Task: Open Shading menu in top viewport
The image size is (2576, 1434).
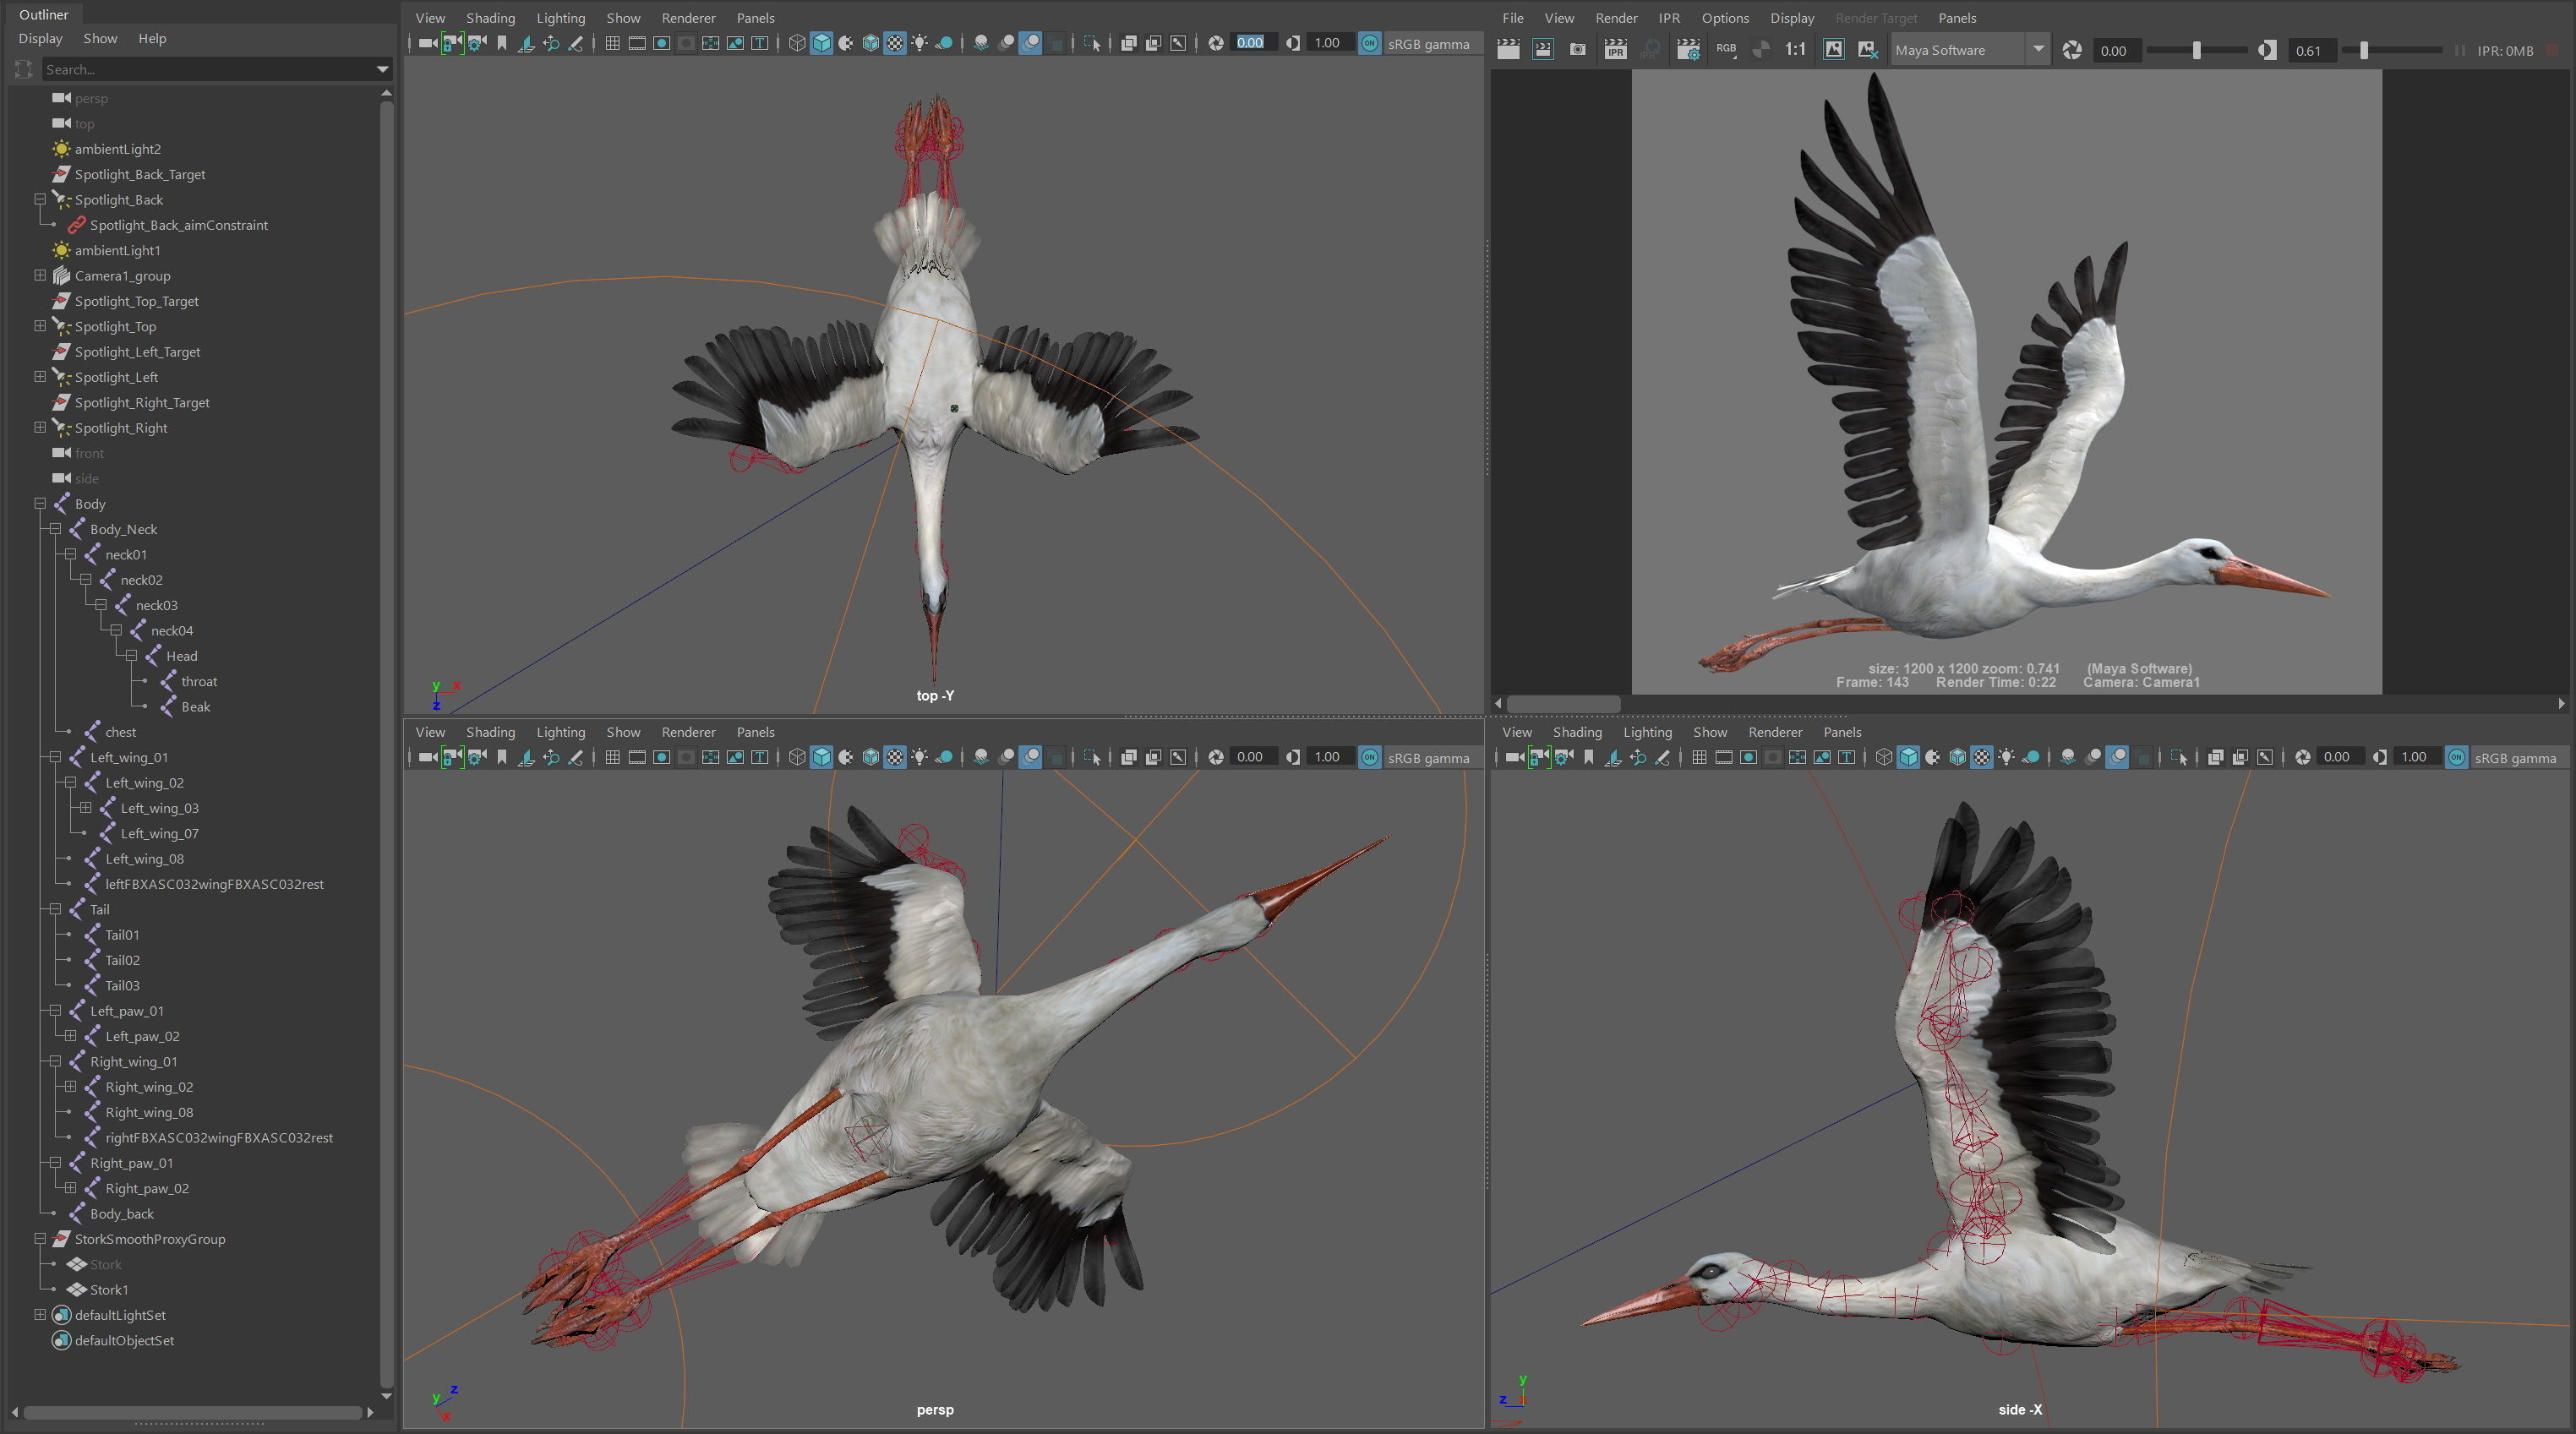Action: pos(490,18)
